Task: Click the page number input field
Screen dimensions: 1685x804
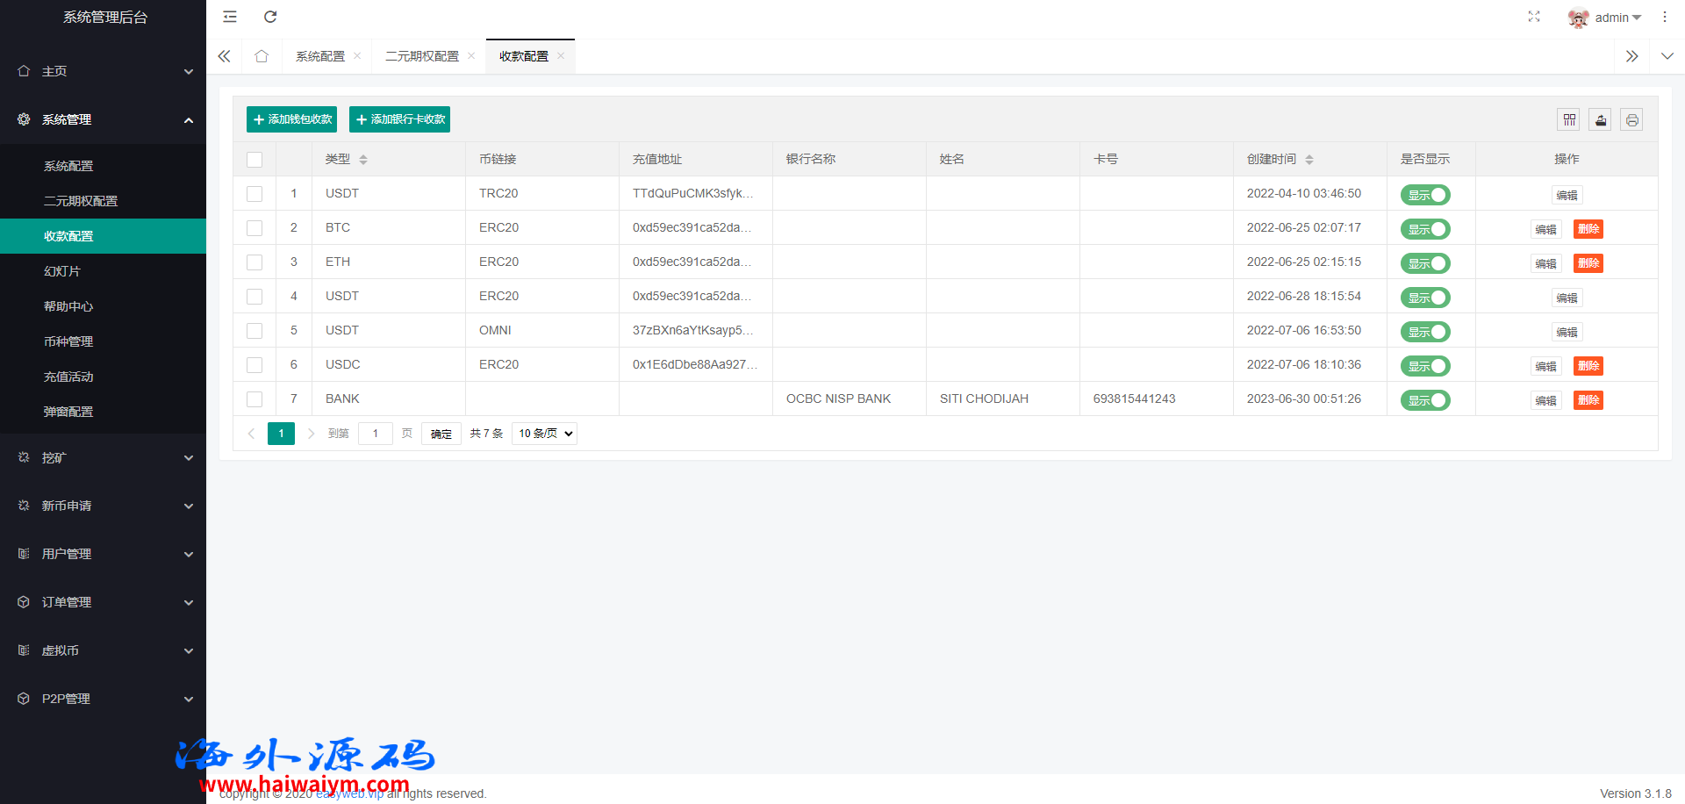Action: point(375,434)
